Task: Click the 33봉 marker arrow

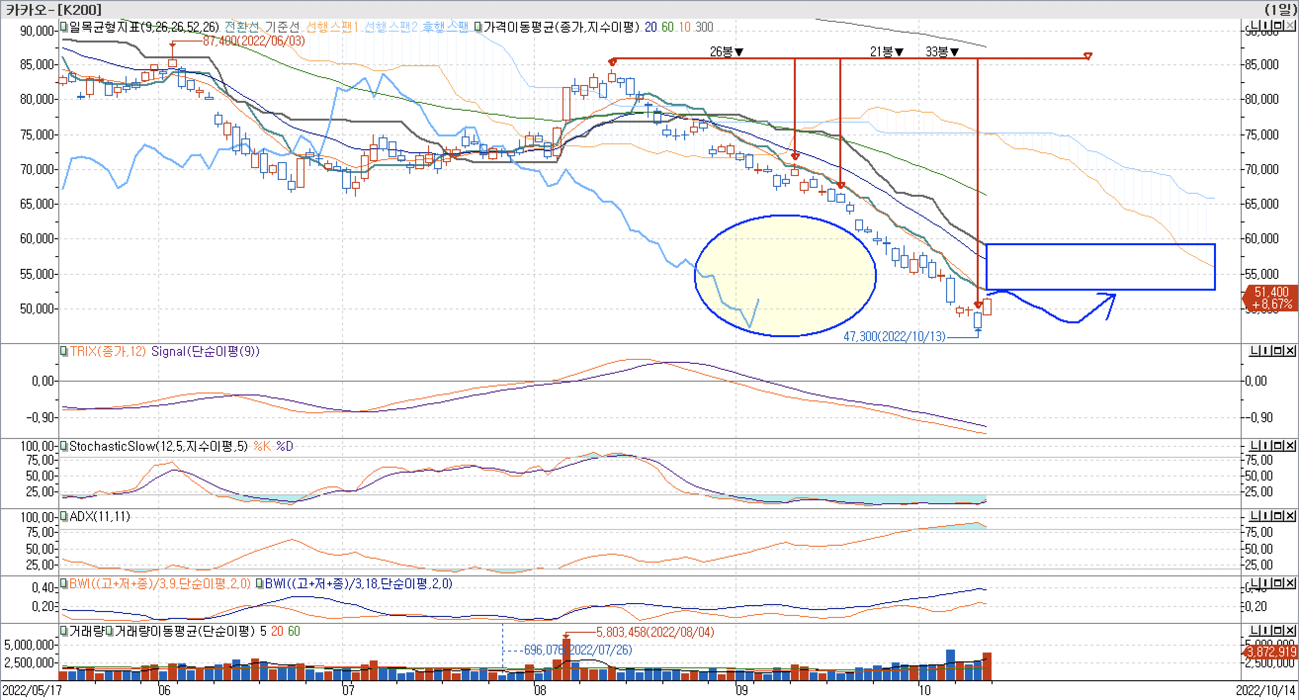Action: click(x=954, y=52)
